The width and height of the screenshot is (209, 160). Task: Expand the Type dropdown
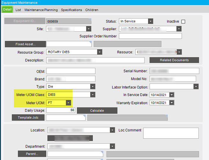[x=93, y=86]
